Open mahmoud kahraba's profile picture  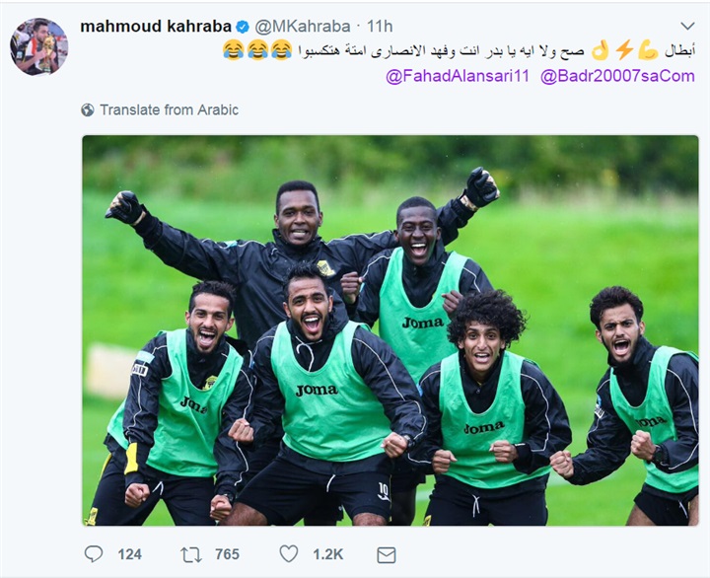coord(38,46)
